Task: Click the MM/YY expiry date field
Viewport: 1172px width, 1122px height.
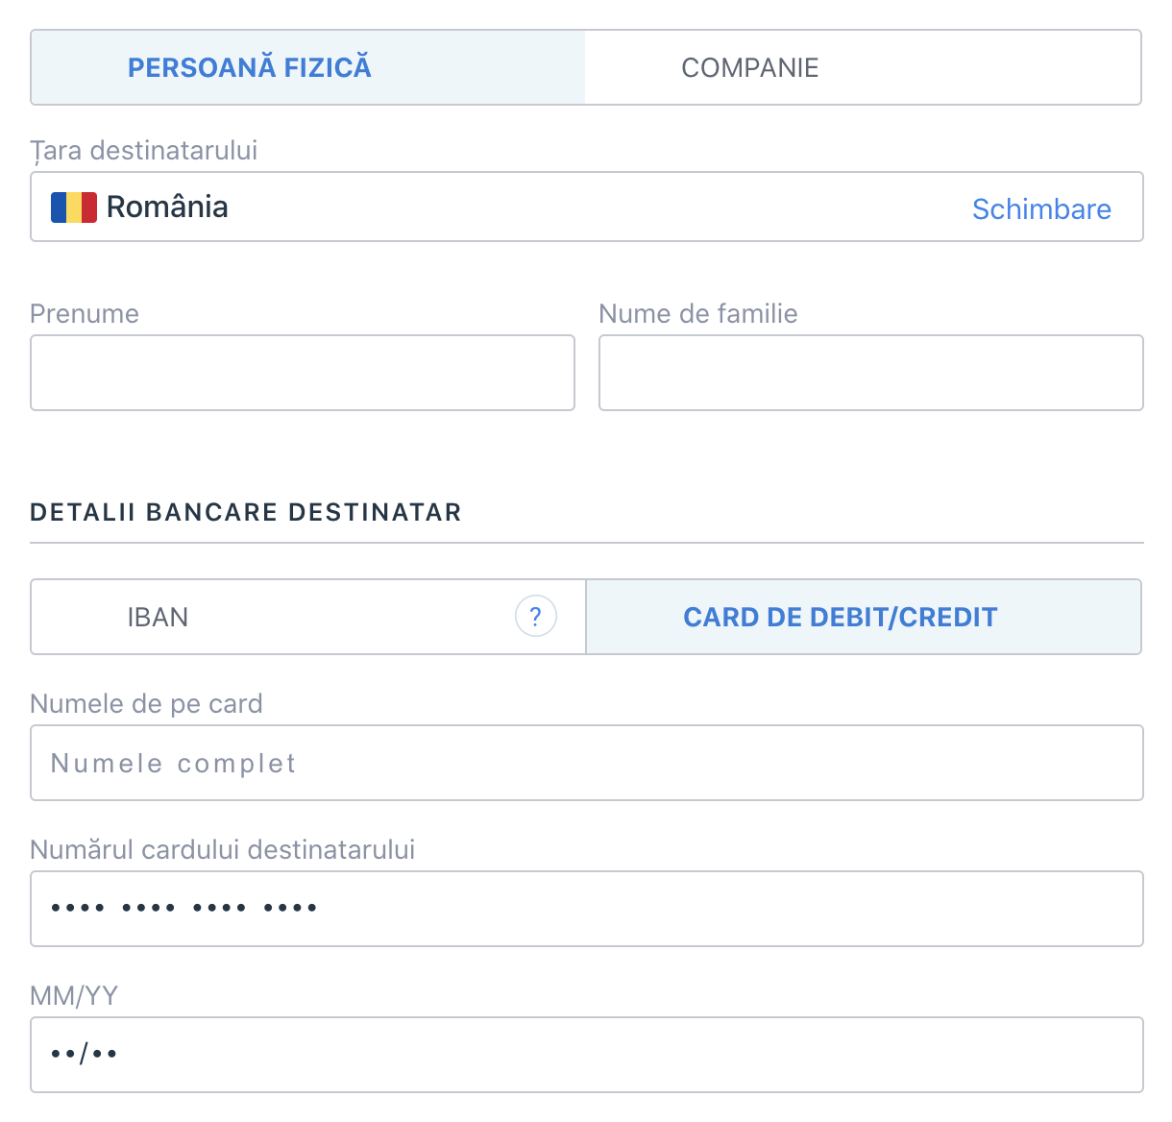Action: [x=586, y=1055]
